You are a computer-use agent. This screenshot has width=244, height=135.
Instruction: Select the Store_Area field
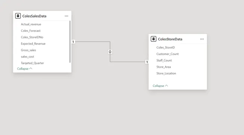click(x=164, y=67)
